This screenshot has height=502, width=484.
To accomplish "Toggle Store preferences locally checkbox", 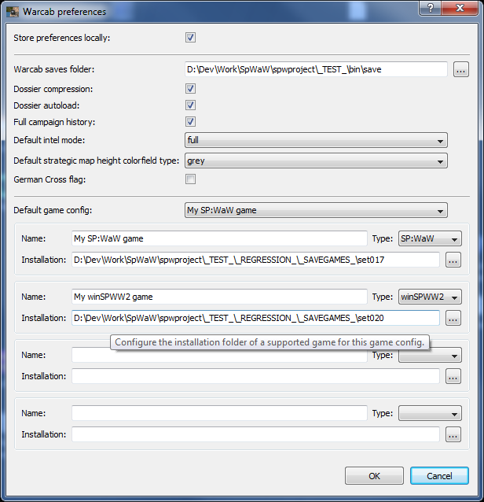I will coord(190,38).
